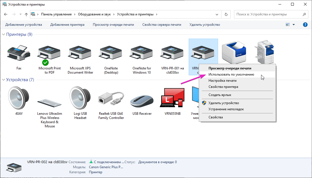The width and height of the screenshot is (312, 178).
Task: Collapse the Принтеры group section
Action: coord(4,34)
